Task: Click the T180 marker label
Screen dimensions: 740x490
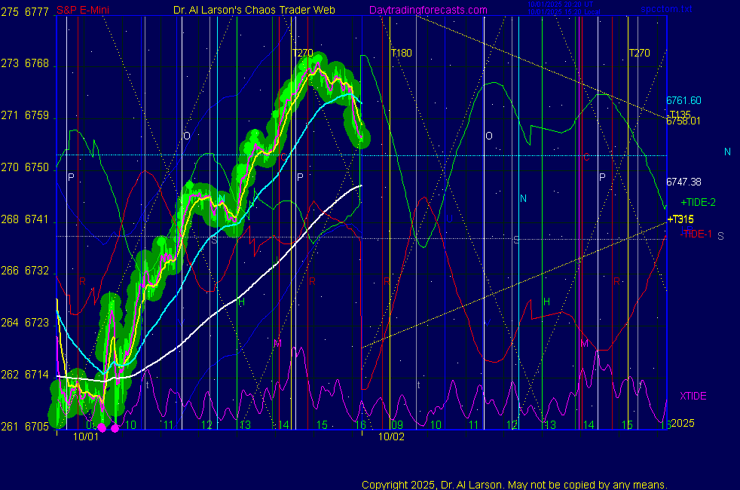Action: point(401,53)
